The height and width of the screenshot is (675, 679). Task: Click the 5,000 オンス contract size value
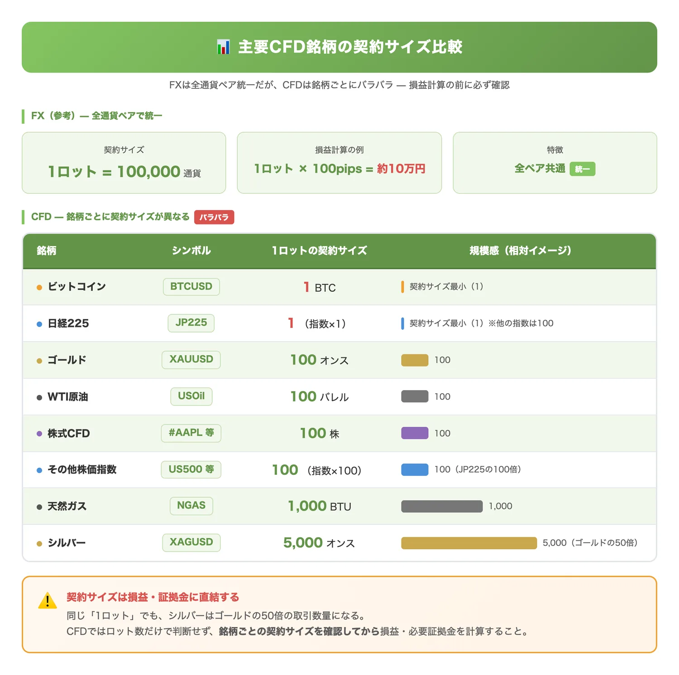coord(319,543)
